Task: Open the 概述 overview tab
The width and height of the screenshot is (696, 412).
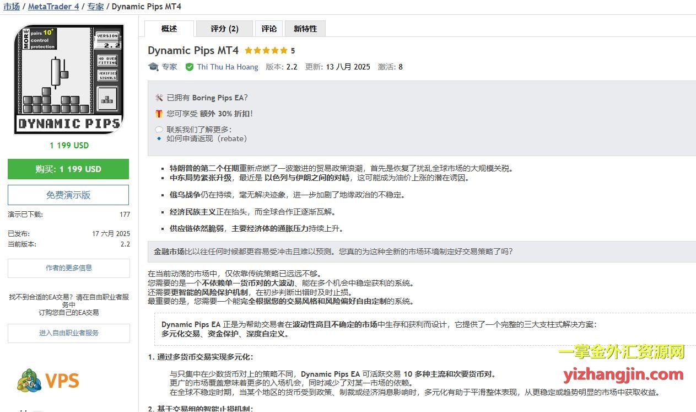Action: [169, 29]
